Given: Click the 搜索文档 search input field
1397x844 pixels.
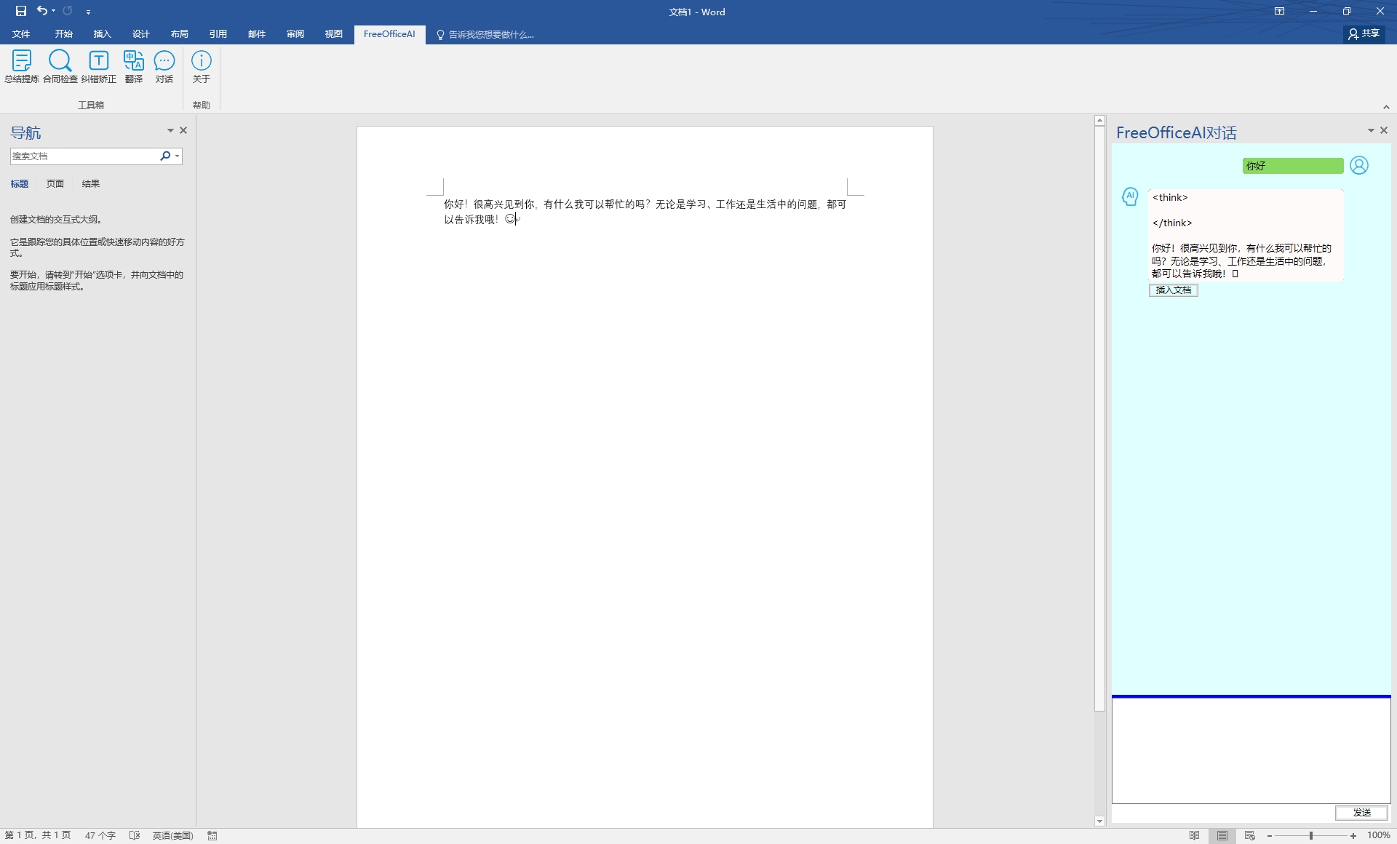Looking at the screenshot, I should tap(84, 156).
